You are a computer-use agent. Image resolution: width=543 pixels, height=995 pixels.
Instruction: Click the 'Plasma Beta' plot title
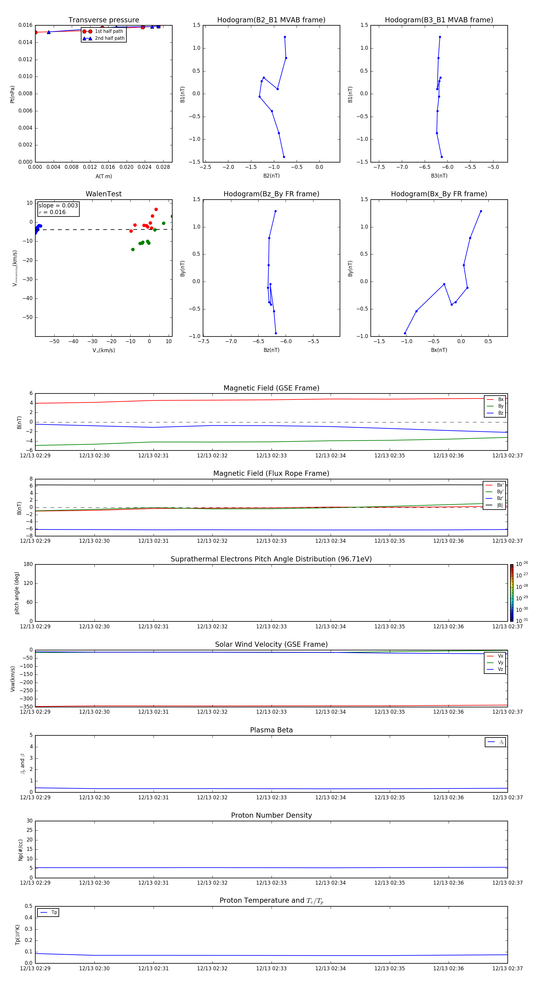tap(271, 730)
